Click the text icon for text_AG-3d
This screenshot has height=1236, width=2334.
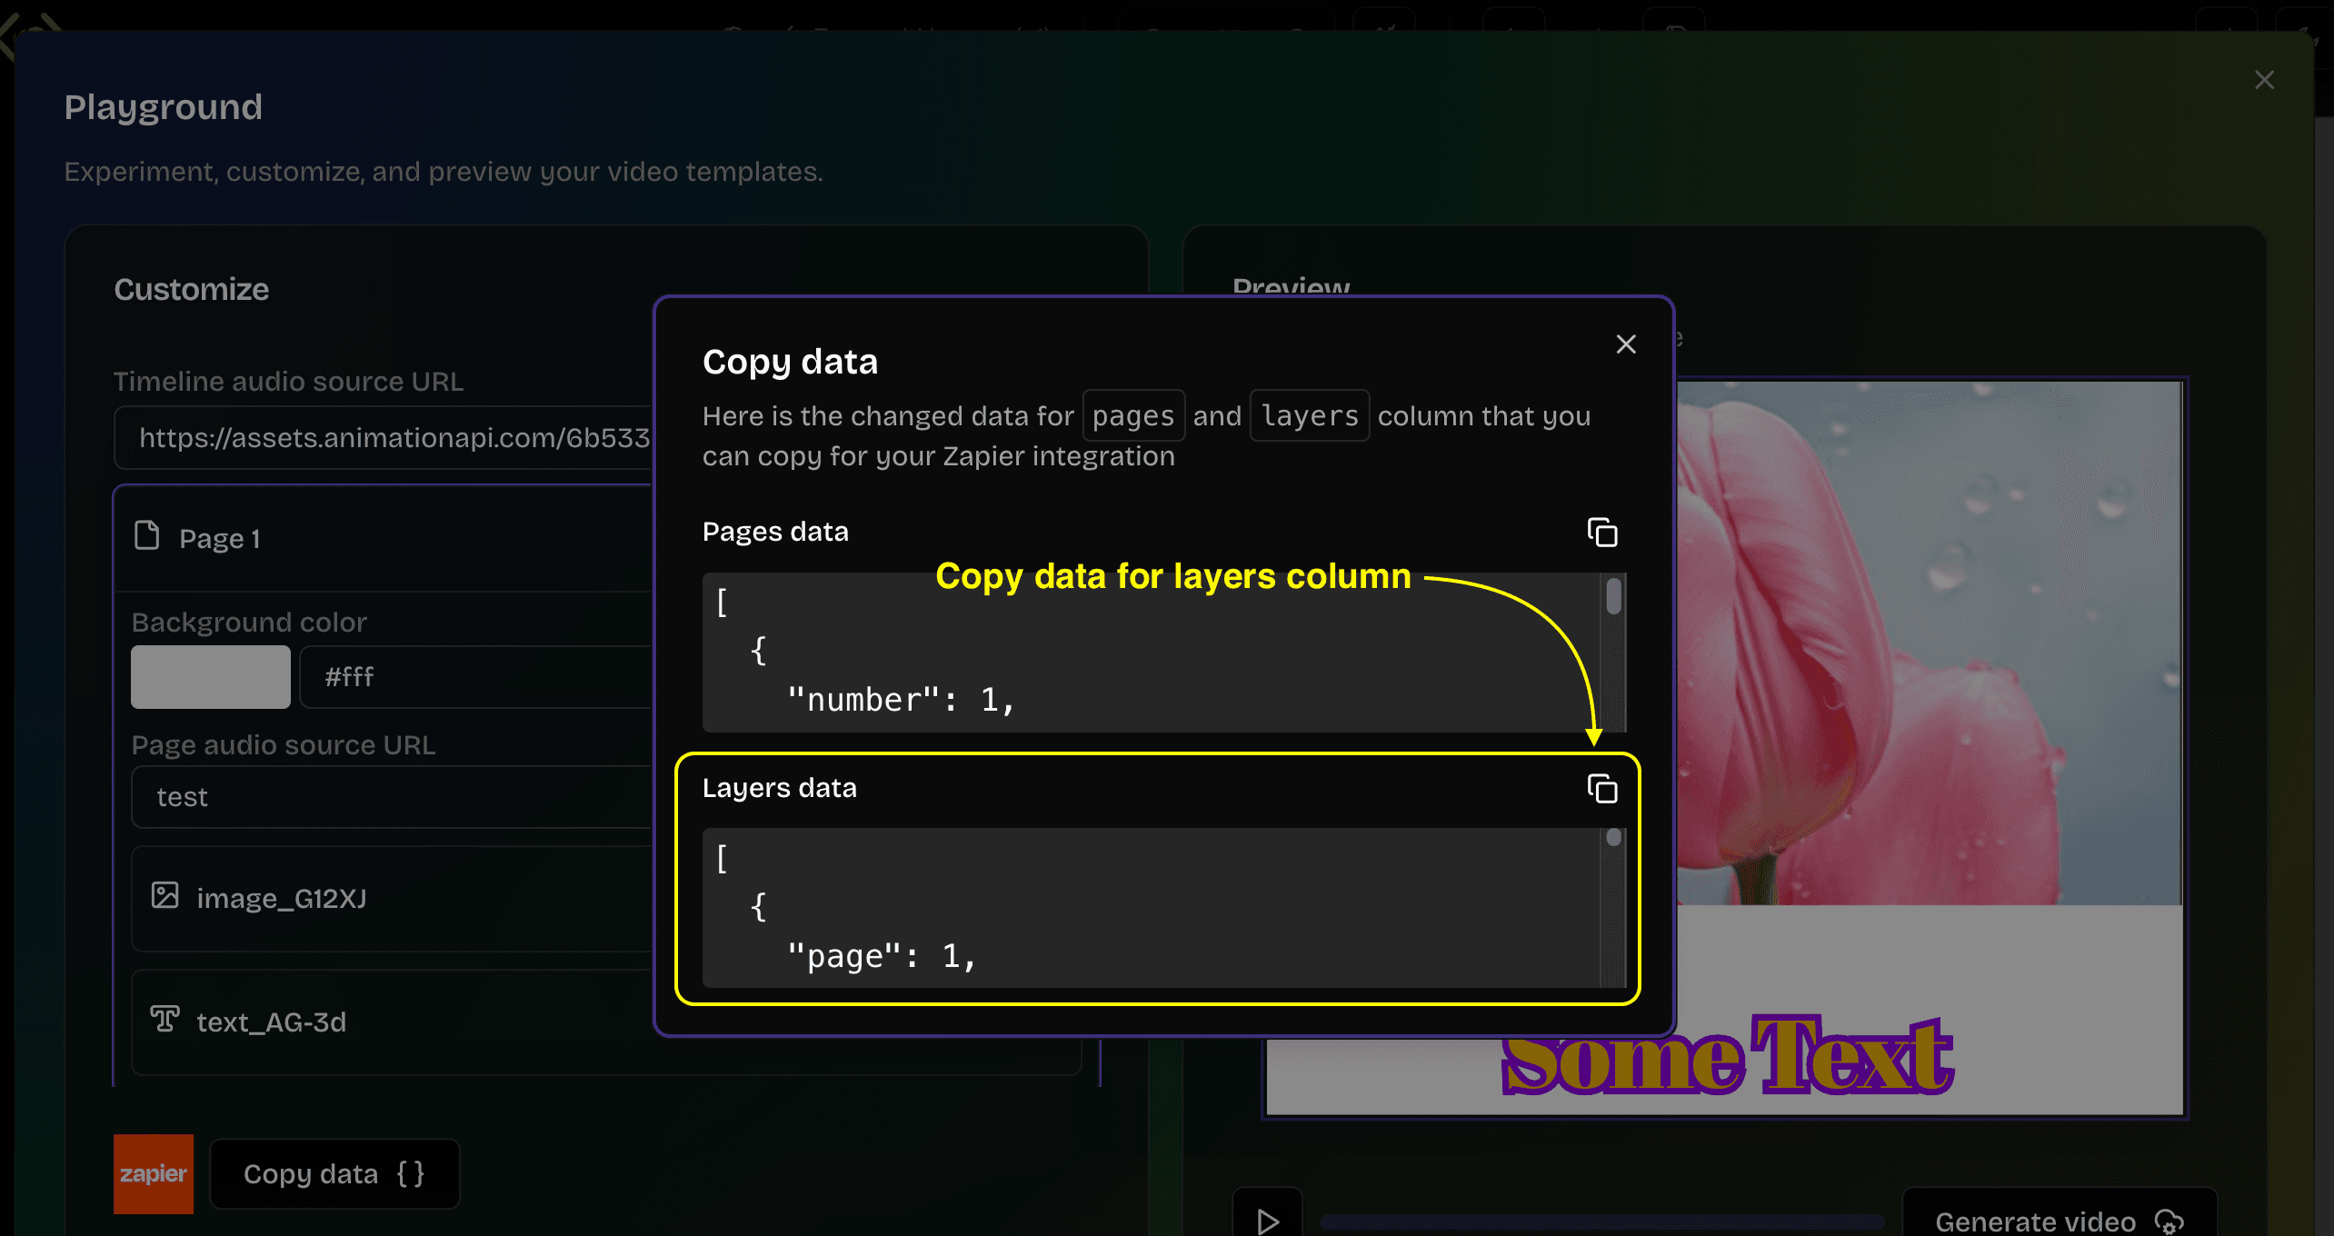click(x=165, y=1020)
